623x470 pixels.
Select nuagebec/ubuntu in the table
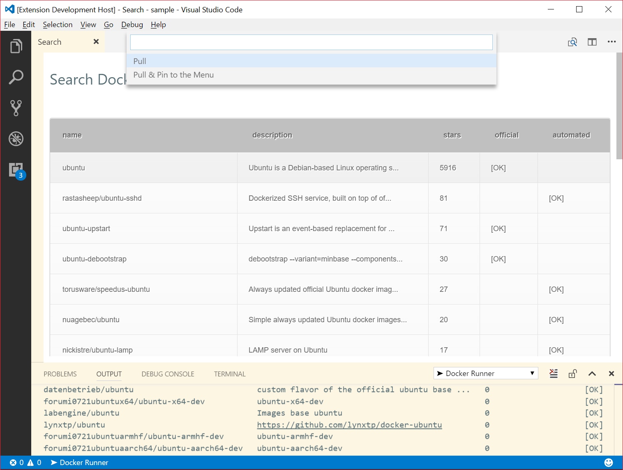91,320
